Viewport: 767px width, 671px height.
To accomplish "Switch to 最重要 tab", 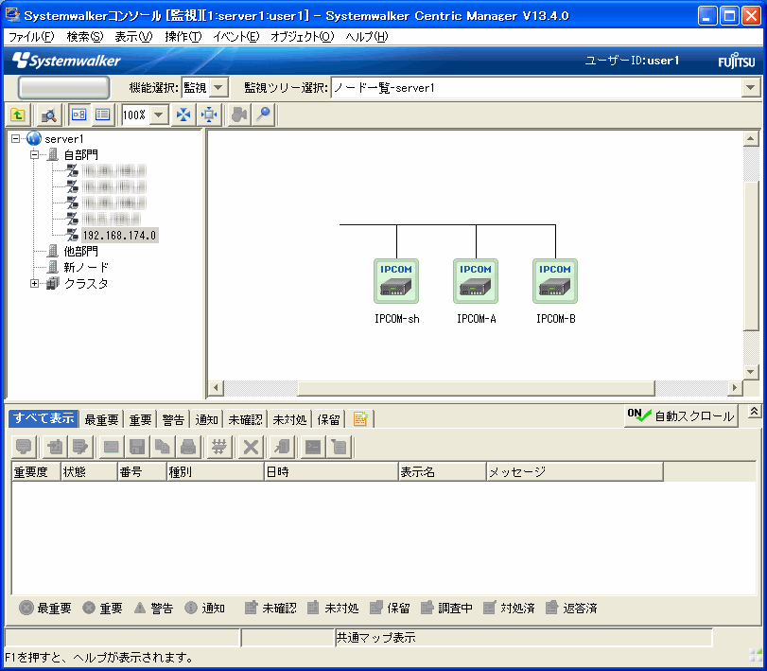I will pyautogui.click(x=101, y=419).
